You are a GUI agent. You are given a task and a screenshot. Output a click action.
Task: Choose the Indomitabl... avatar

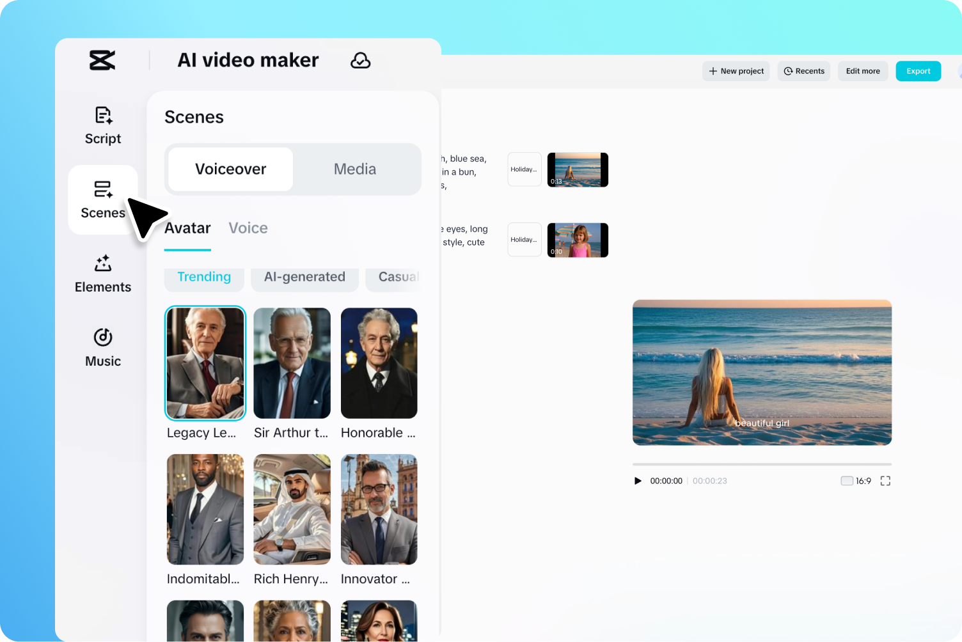pyautogui.click(x=205, y=510)
